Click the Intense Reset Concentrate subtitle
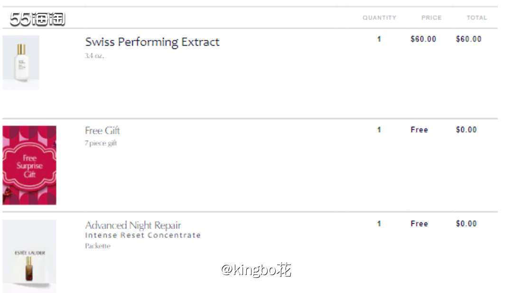 [142, 236]
